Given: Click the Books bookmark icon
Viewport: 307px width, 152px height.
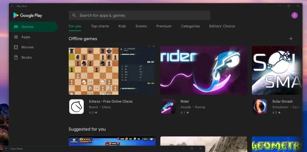Looking at the screenshot, I should click(16, 58).
